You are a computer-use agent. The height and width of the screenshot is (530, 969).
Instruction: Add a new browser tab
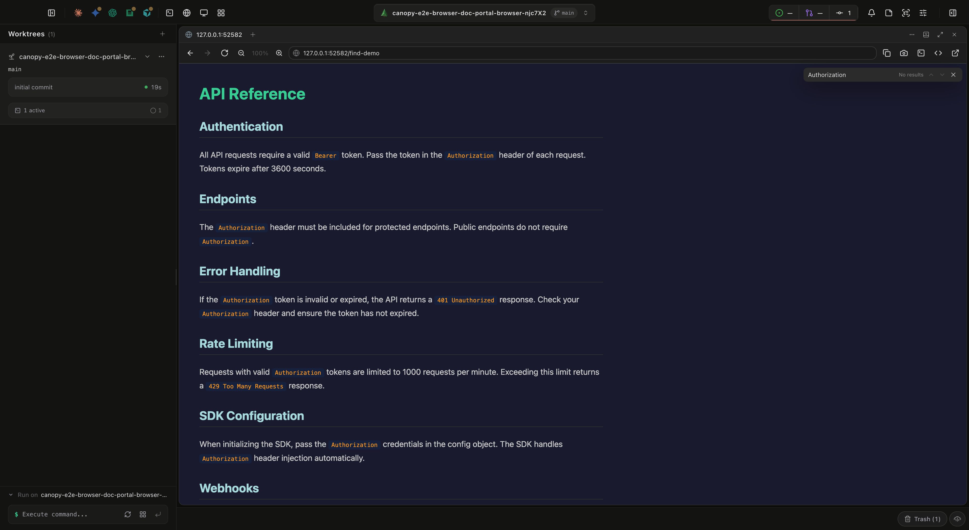(x=253, y=35)
